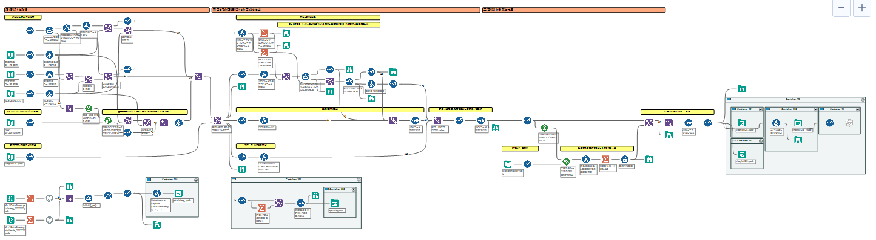
Task: Select the Container 100 title bar
Action: pos(790,109)
